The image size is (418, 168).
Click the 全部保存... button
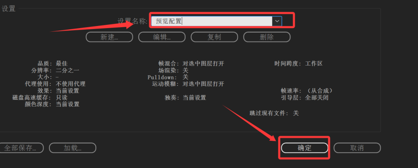(20, 148)
